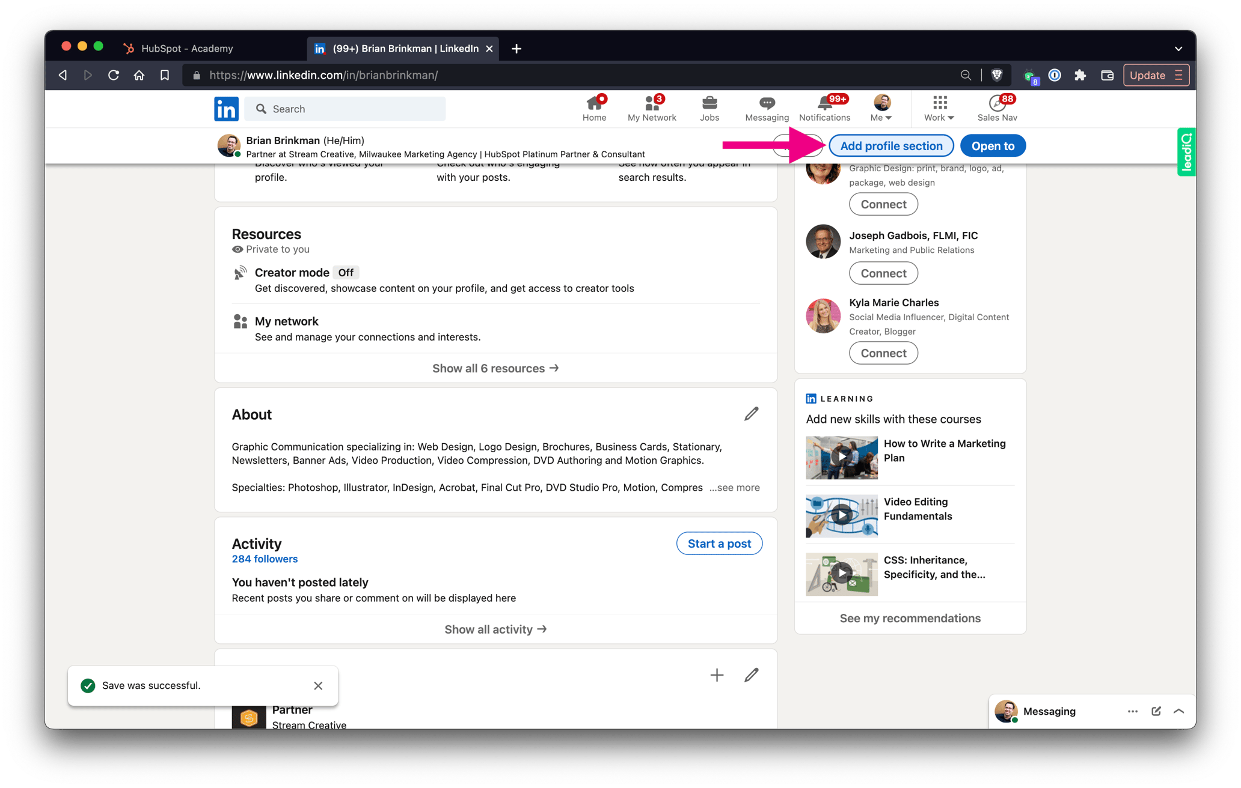Toggle the LeadIQ sidebar extension
Screen dimensions: 1241x788
point(1187,152)
